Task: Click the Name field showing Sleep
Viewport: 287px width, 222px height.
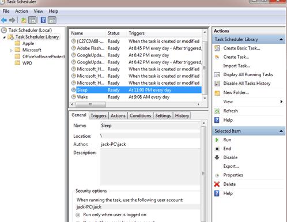Action: tap(150, 126)
